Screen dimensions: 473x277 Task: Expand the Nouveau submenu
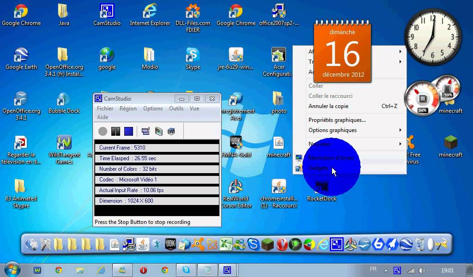[x=350, y=144]
